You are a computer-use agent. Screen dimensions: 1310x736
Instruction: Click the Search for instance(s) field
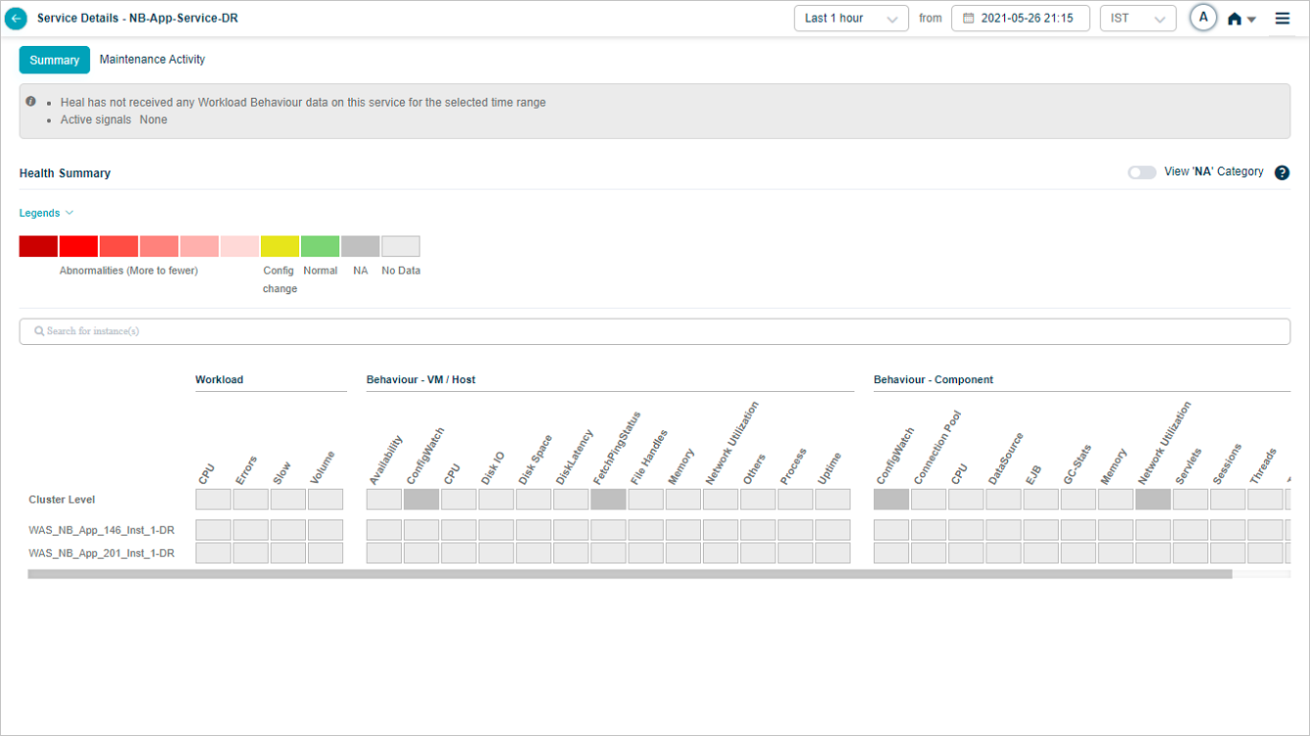click(x=655, y=331)
